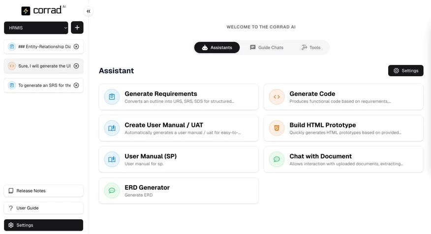Switch to the Guide Chats tab

point(267,48)
